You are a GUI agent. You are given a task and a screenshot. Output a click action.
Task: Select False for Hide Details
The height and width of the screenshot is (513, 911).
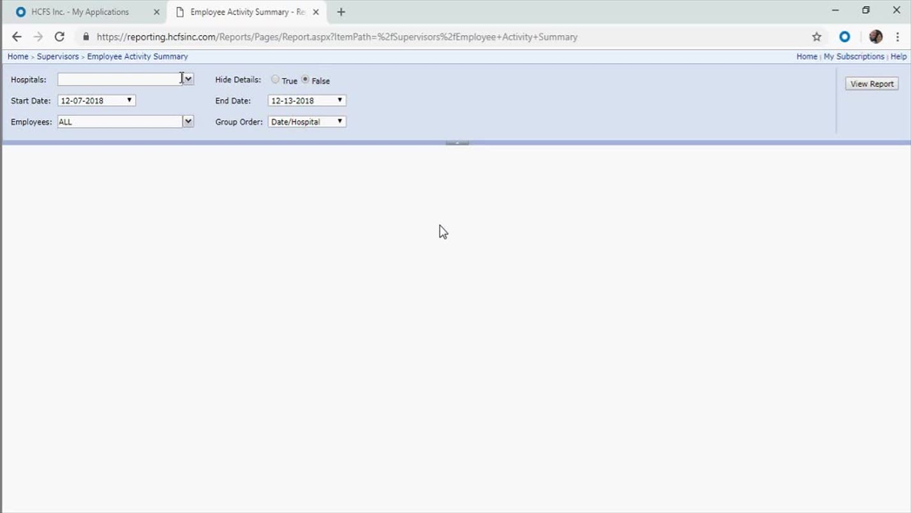tap(305, 80)
